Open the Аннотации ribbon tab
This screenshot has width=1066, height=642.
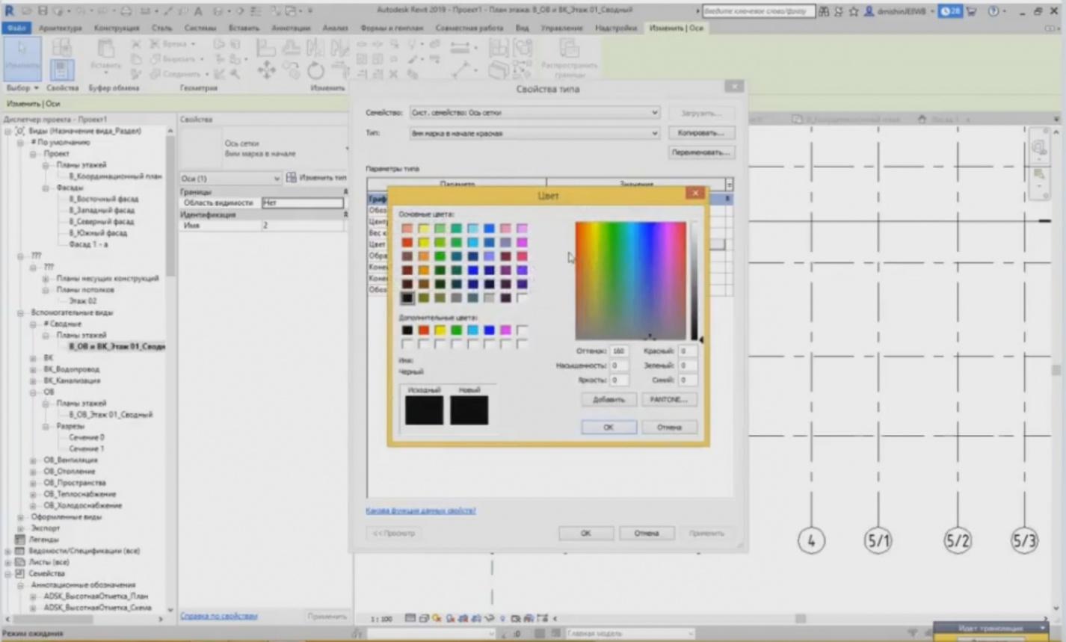click(x=291, y=28)
